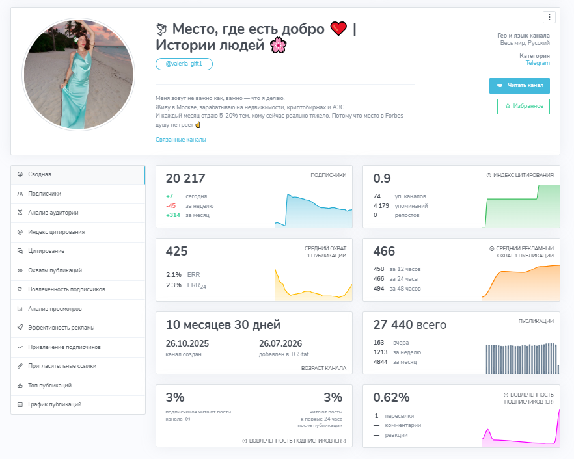Select График публикаций menu entry

[78, 404]
